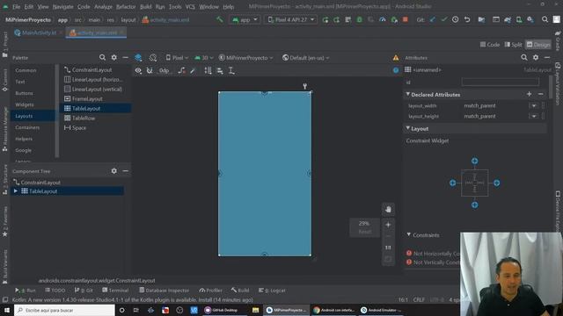Zoom in with canvas plus button
The height and width of the screenshot is (316, 563).
point(388,225)
